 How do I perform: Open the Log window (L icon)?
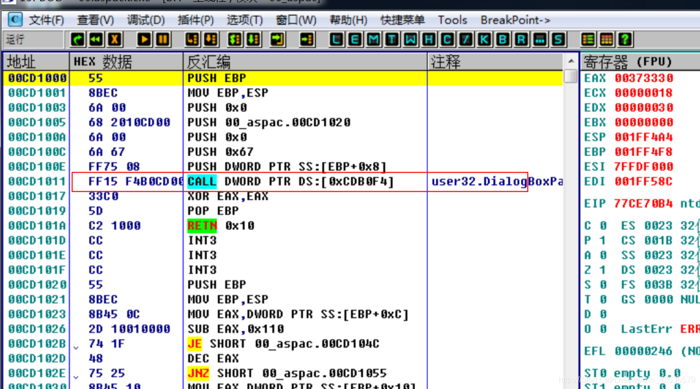(336, 39)
